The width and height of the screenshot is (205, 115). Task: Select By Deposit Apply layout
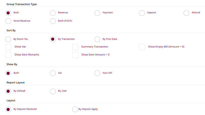tap(75, 109)
